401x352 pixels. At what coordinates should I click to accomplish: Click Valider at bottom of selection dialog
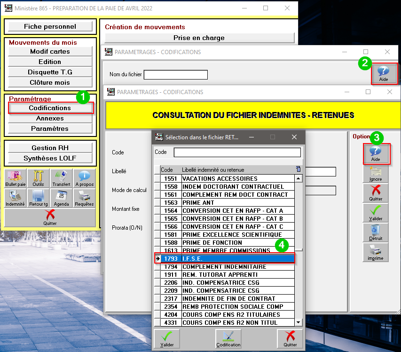[x=167, y=339]
